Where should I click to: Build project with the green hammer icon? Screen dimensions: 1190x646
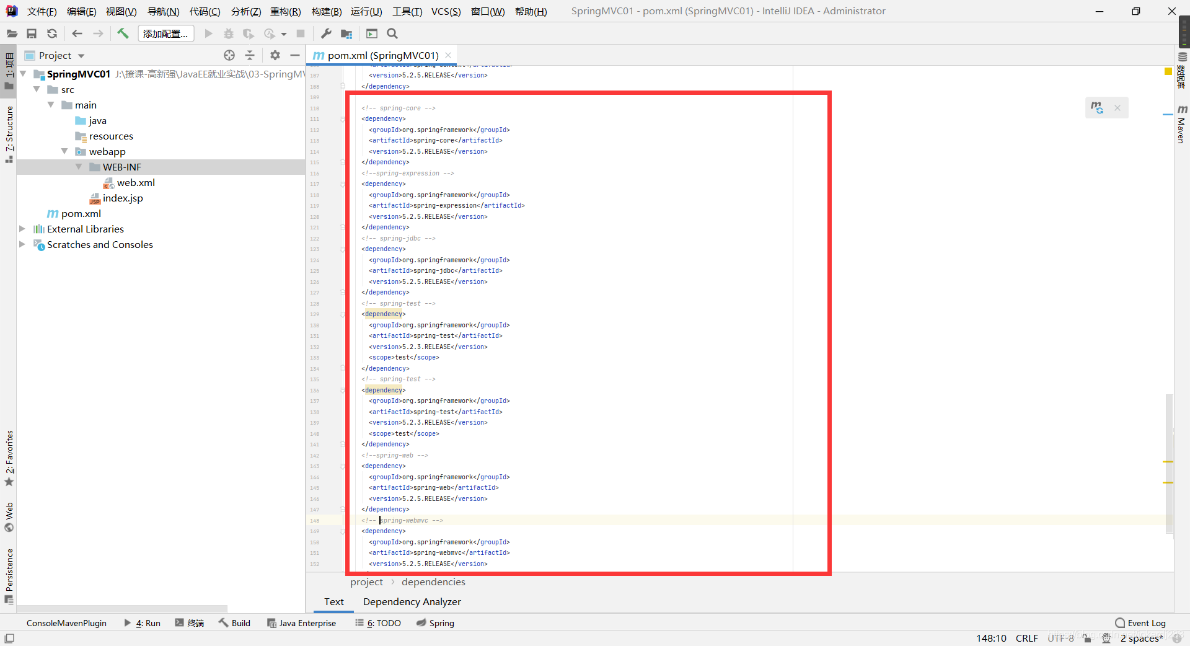pos(123,33)
